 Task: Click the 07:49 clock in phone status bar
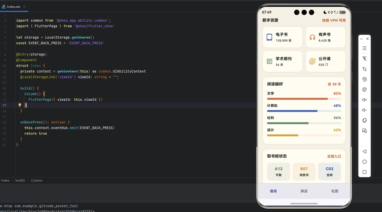[267, 12]
